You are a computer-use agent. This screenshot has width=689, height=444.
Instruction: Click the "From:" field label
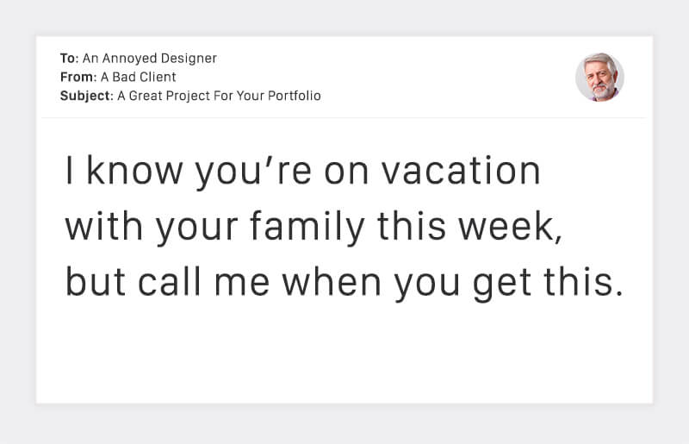tap(78, 78)
